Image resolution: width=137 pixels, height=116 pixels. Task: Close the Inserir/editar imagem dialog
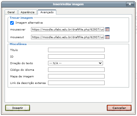pyautogui.click(x=130, y=4)
